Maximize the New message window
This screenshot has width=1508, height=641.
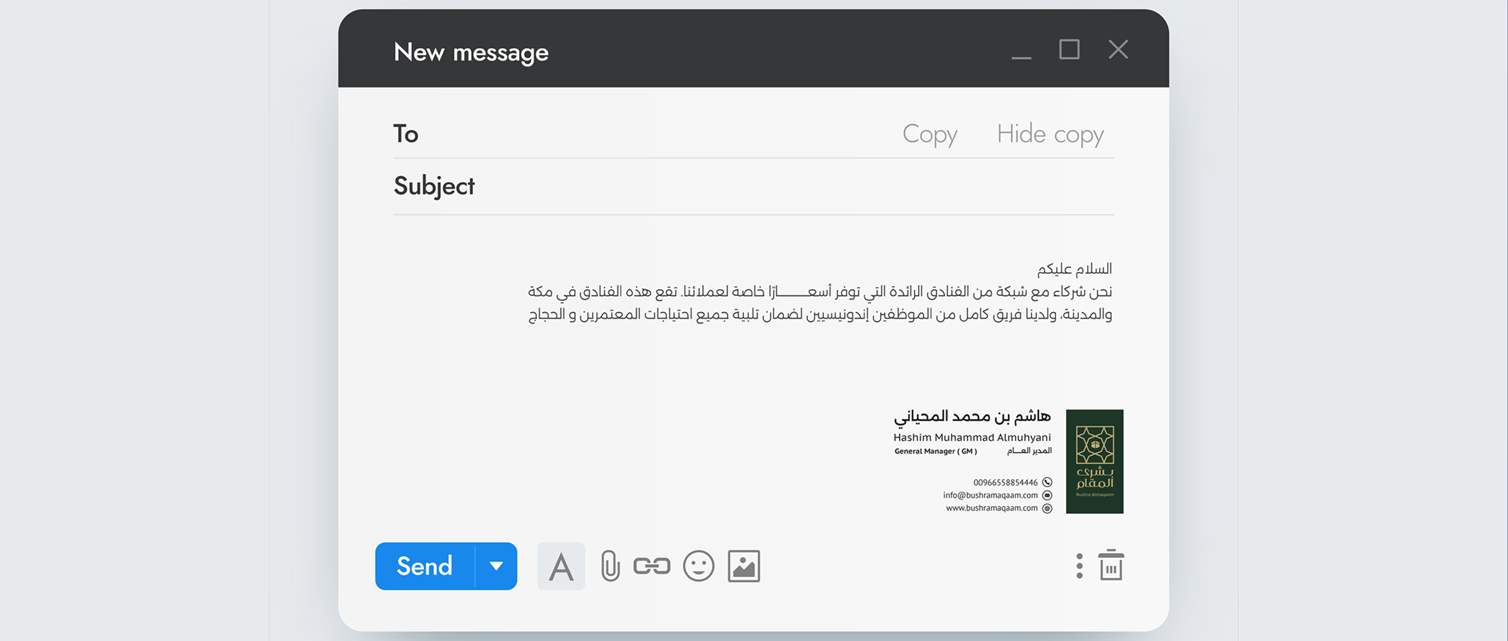coord(1069,49)
